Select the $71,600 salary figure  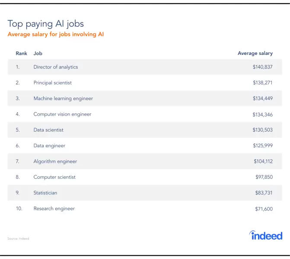click(264, 209)
